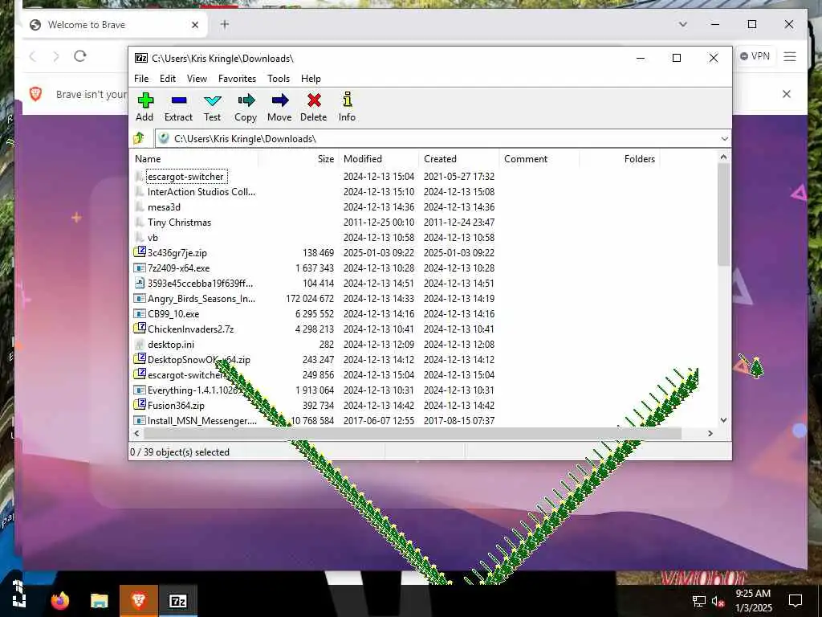The image size is (822, 617).
Task: Select the Angry_Birds_Seasons_In... file
Action: click(201, 299)
